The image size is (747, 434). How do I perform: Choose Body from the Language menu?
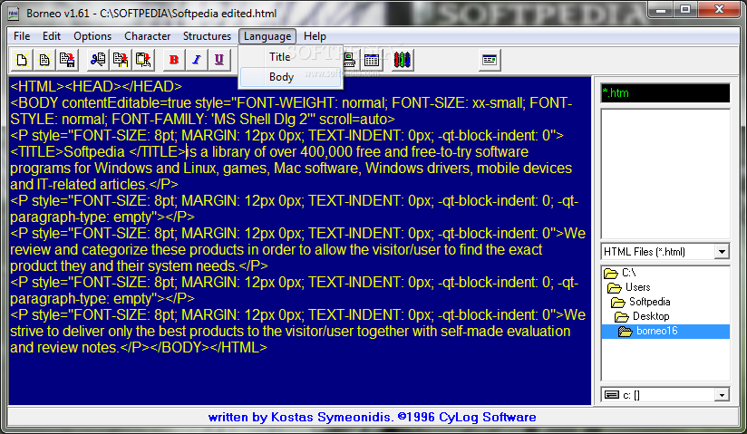pos(291,77)
